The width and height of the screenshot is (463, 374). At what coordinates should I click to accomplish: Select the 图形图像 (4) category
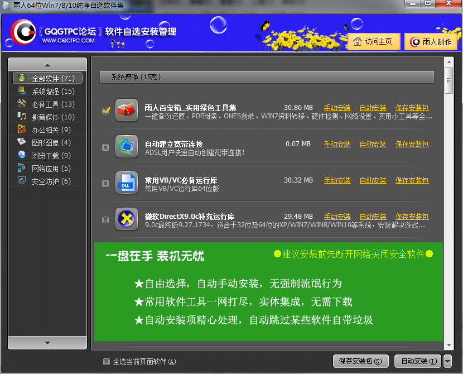pos(47,143)
